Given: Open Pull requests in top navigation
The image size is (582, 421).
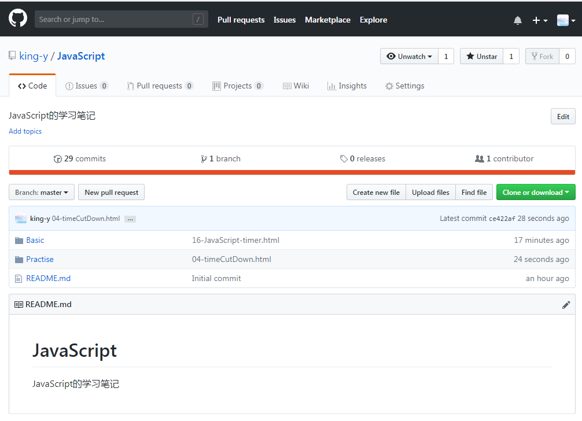Looking at the screenshot, I should coord(241,20).
